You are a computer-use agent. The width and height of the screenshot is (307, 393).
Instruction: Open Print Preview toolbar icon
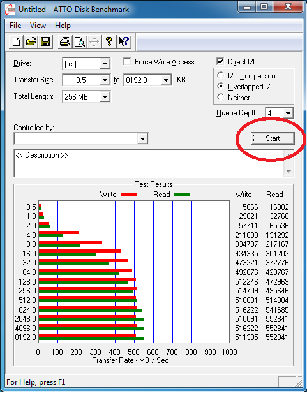(x=80, y=41)
